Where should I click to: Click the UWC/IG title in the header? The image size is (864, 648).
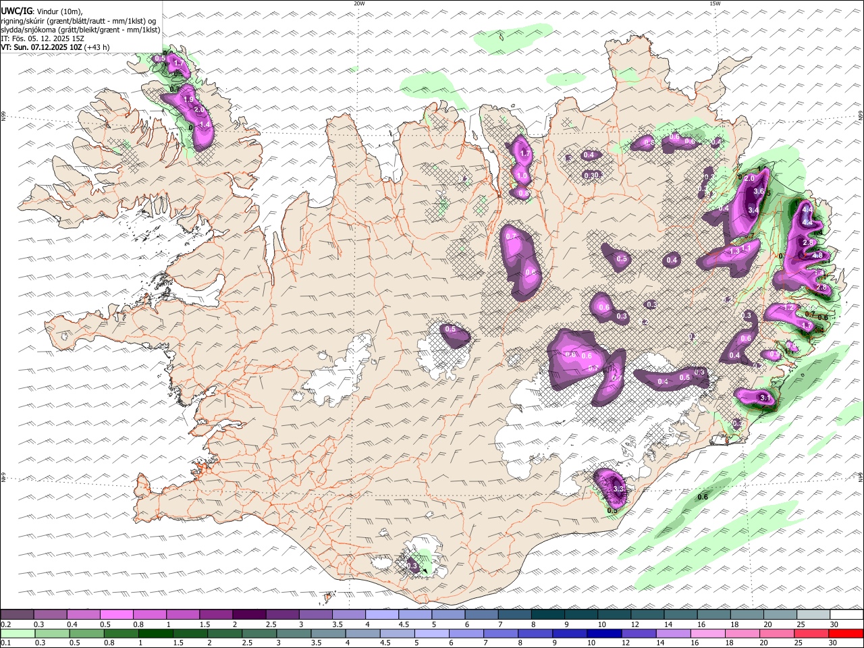click(17, 11)
